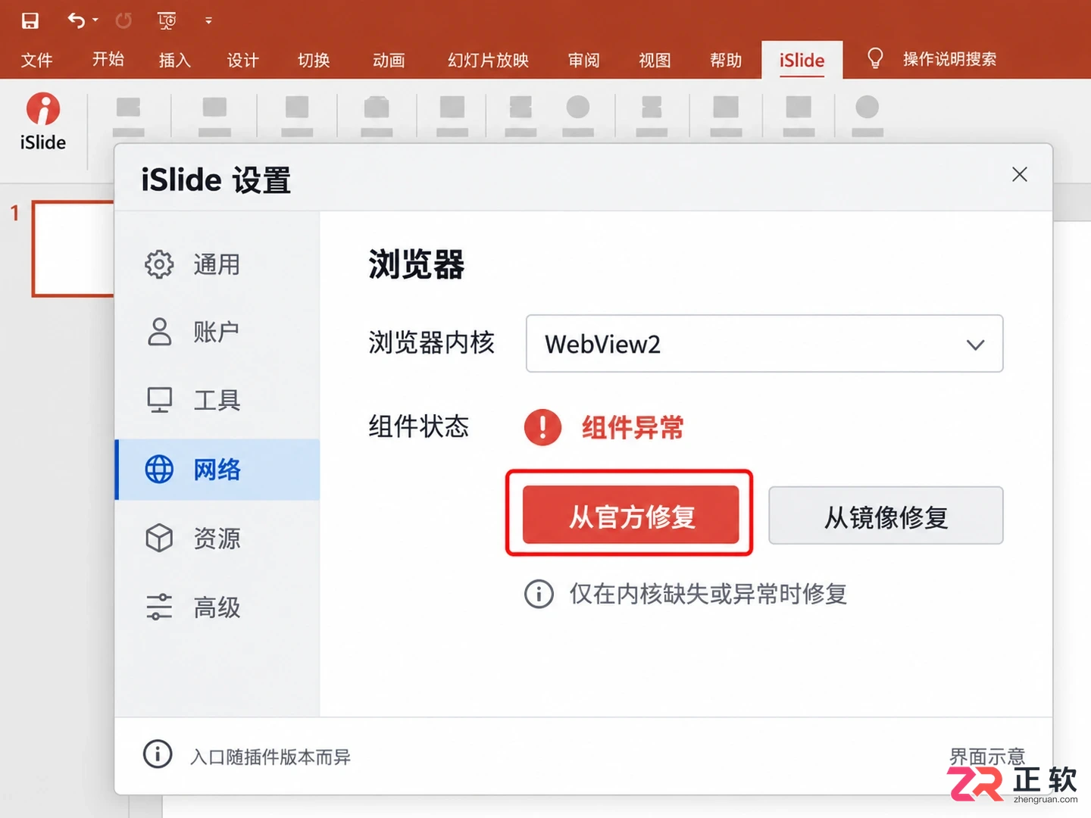Click the 从镜像修复 button
This screenshot has height=818, width=1091.
[x=886, y=516]
